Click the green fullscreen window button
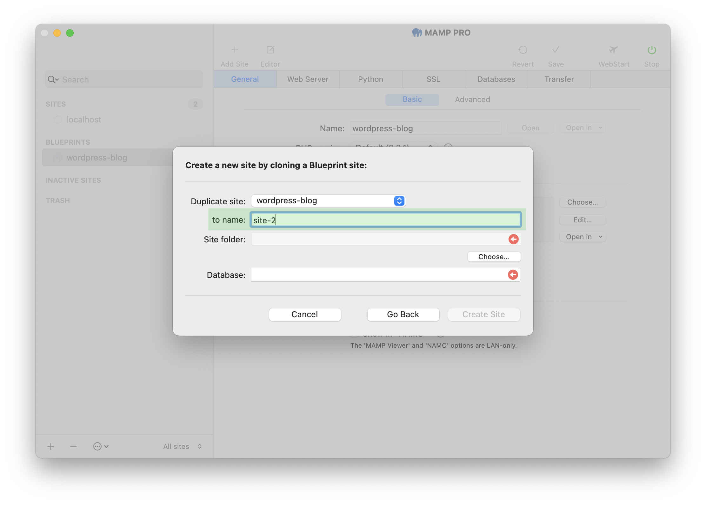706x505 pixels. click(x=70, y=33)
